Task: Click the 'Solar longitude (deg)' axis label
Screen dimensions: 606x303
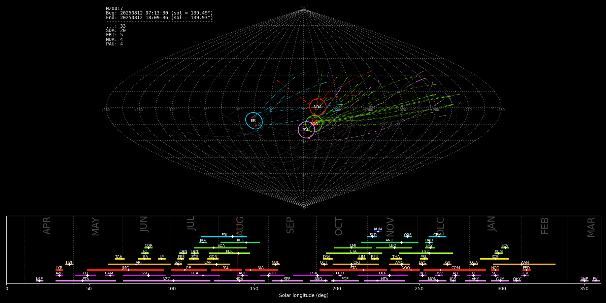Action: (304, 295)
